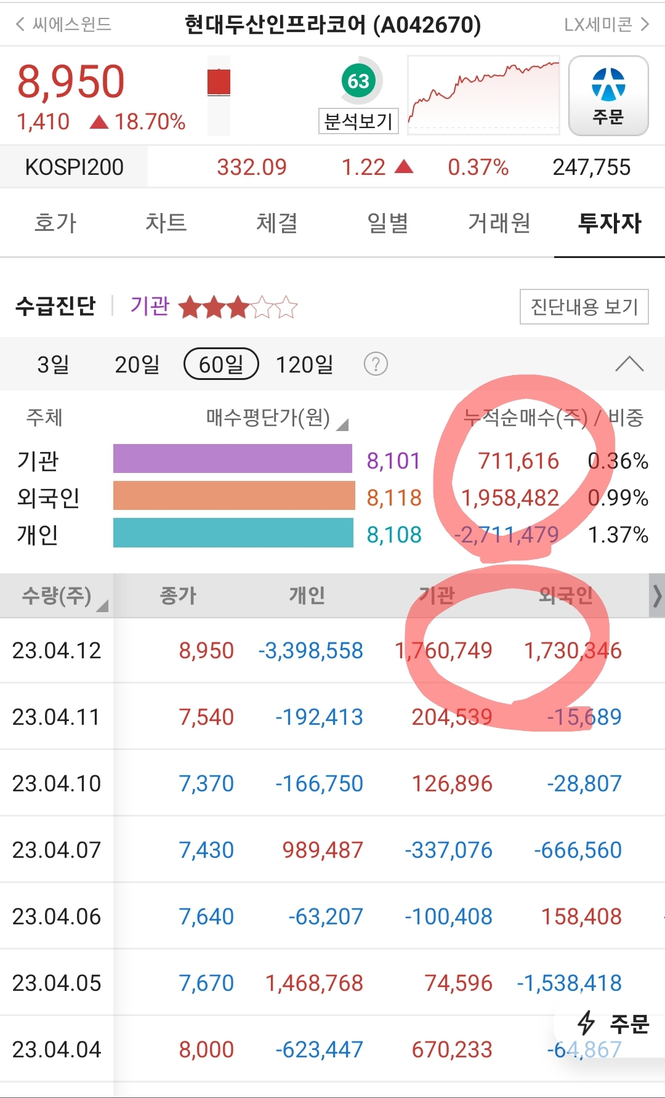
Task: Select the 20일 period option
Action: coord(137,364)
